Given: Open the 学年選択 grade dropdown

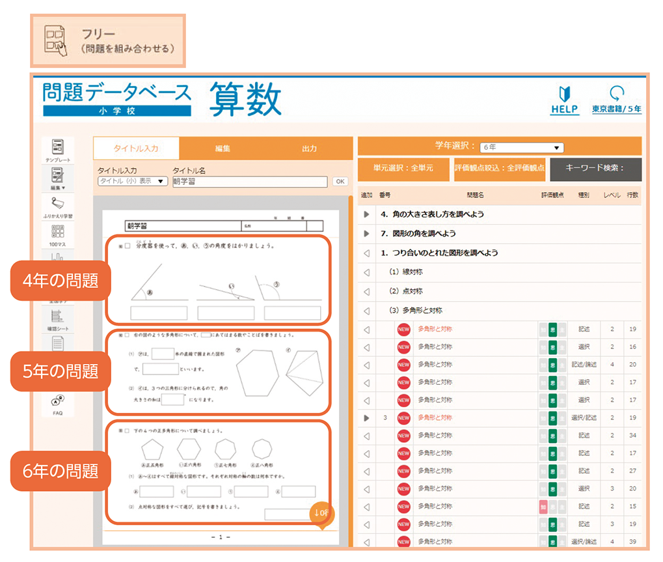Looking at the screenshot, I should click(x=521, y=148).
